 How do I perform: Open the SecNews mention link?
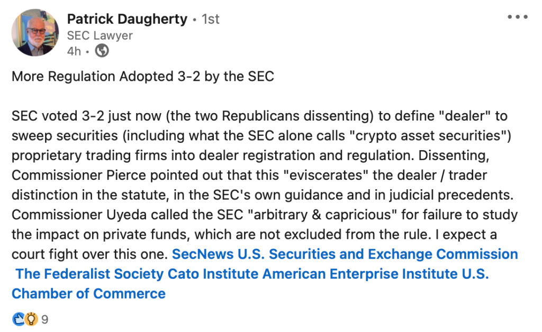coord(204,254)
